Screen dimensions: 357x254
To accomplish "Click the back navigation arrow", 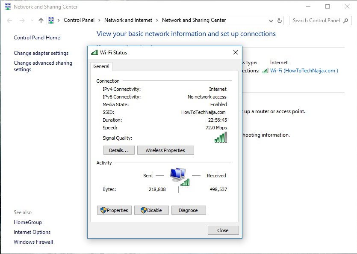I will (9, 20).
